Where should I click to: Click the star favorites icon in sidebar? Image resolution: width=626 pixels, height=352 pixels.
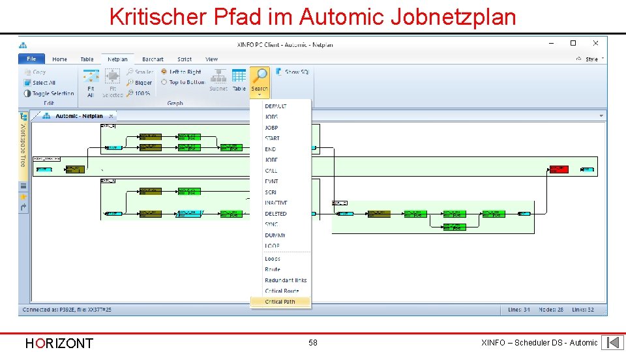(x=23, y=196)
